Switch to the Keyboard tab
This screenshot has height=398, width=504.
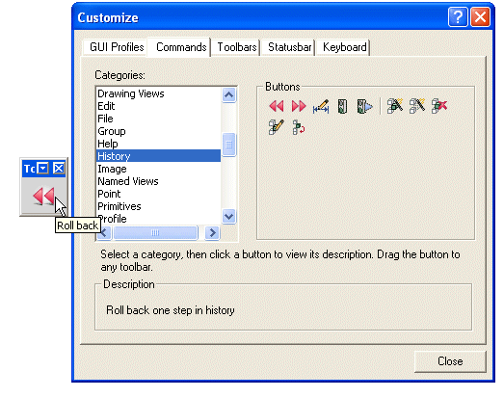tap(345, 47)
